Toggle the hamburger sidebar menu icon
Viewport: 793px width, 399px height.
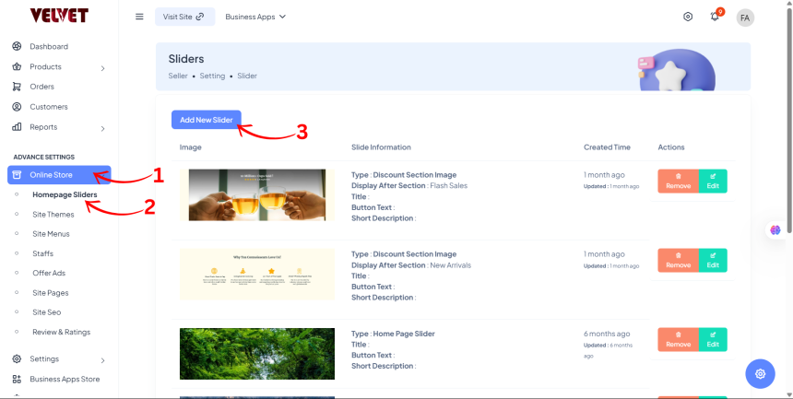tap(139, 17)
